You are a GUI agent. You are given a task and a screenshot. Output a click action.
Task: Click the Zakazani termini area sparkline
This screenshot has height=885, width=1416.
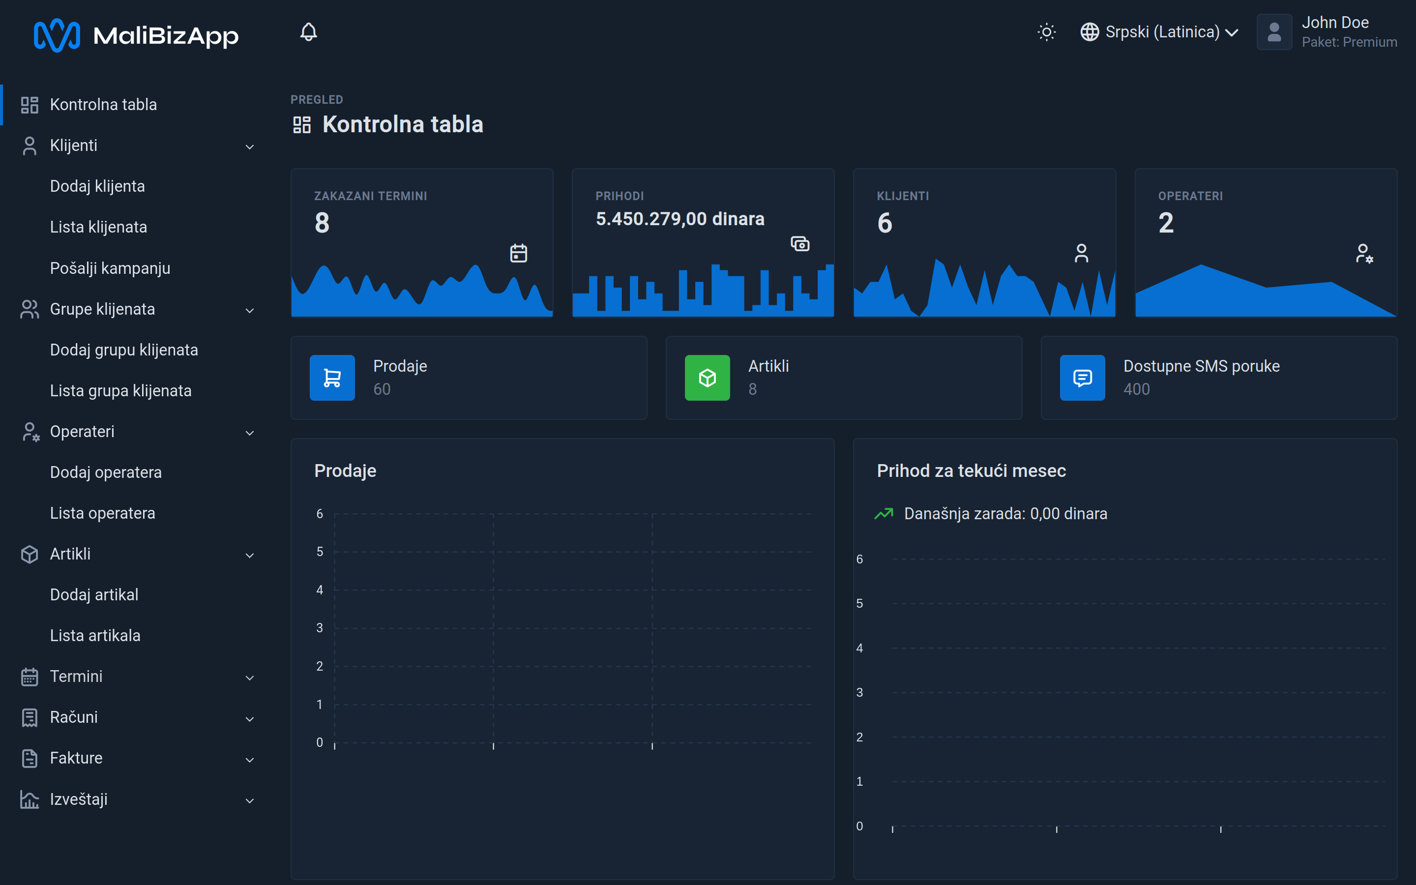tap(422, 291)
